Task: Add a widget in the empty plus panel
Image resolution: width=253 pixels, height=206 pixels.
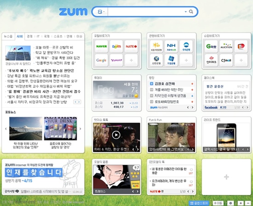Action: [x=226, y=177]
